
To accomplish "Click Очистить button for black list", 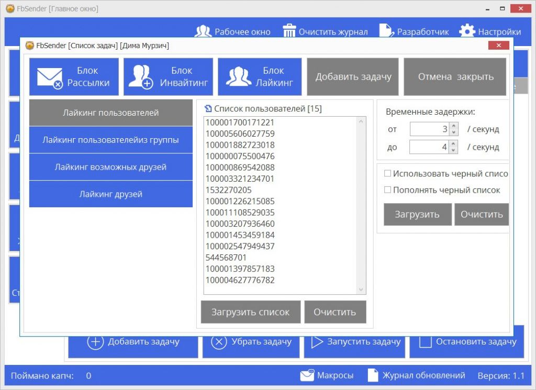I will click(482, 214).
